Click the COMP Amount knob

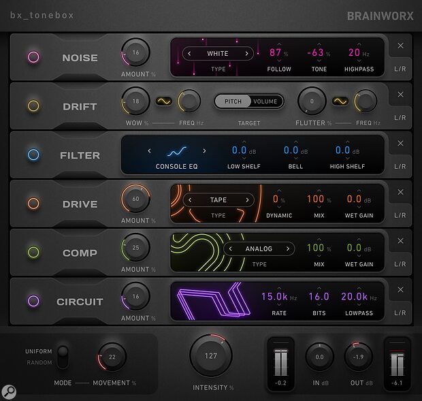tap(135, 248)
